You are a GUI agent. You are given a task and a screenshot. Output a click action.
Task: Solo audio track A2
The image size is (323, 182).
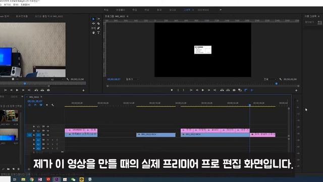[x=52, y=144]
